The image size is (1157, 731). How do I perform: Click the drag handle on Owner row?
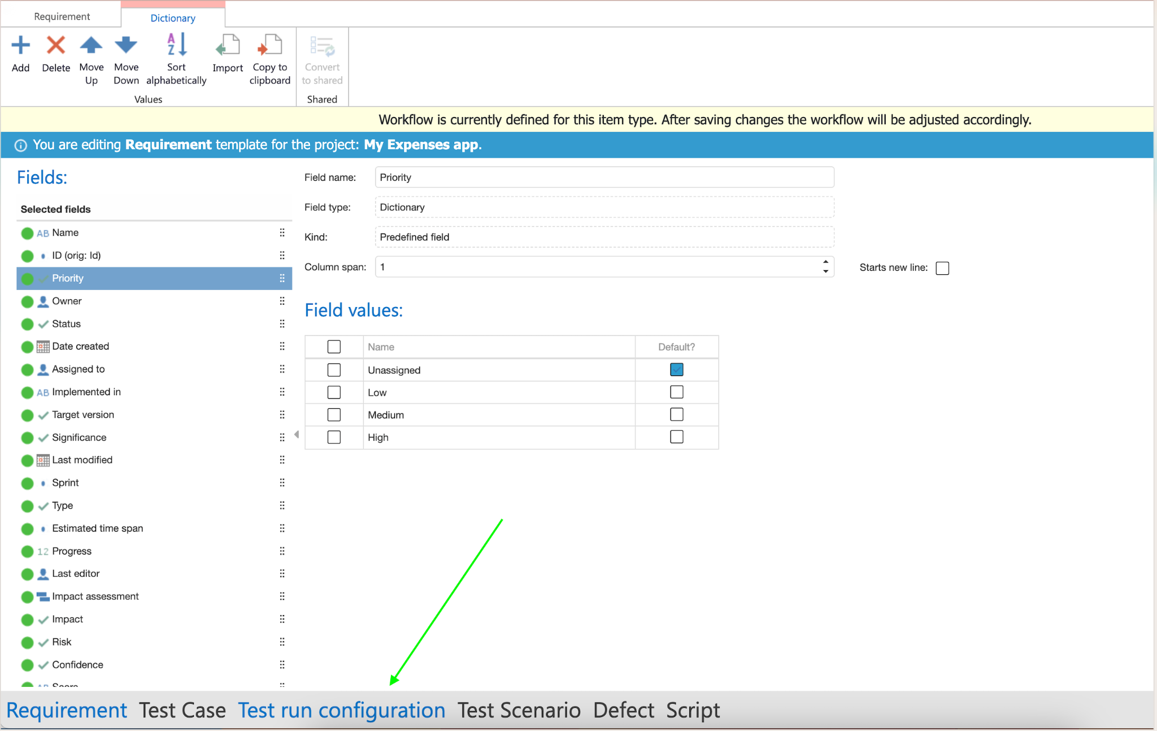tap(282, 301)
